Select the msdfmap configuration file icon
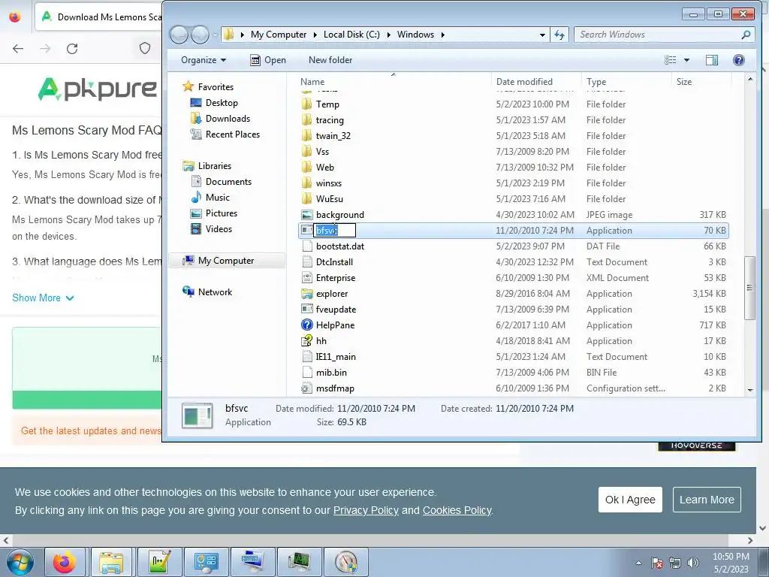Image resolution: width=769 pixels, height=577 pixels. click(306, 388)
